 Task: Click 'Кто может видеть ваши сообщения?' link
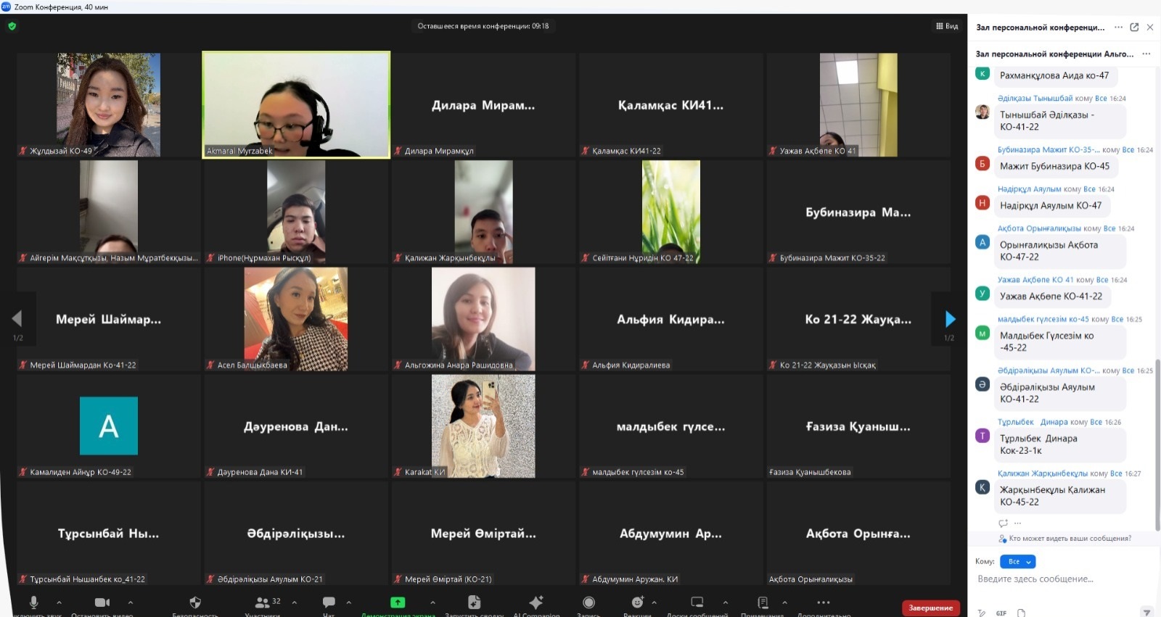1069,539
